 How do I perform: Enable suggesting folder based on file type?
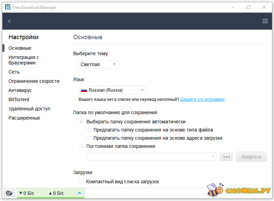click(x=89, y=130)
